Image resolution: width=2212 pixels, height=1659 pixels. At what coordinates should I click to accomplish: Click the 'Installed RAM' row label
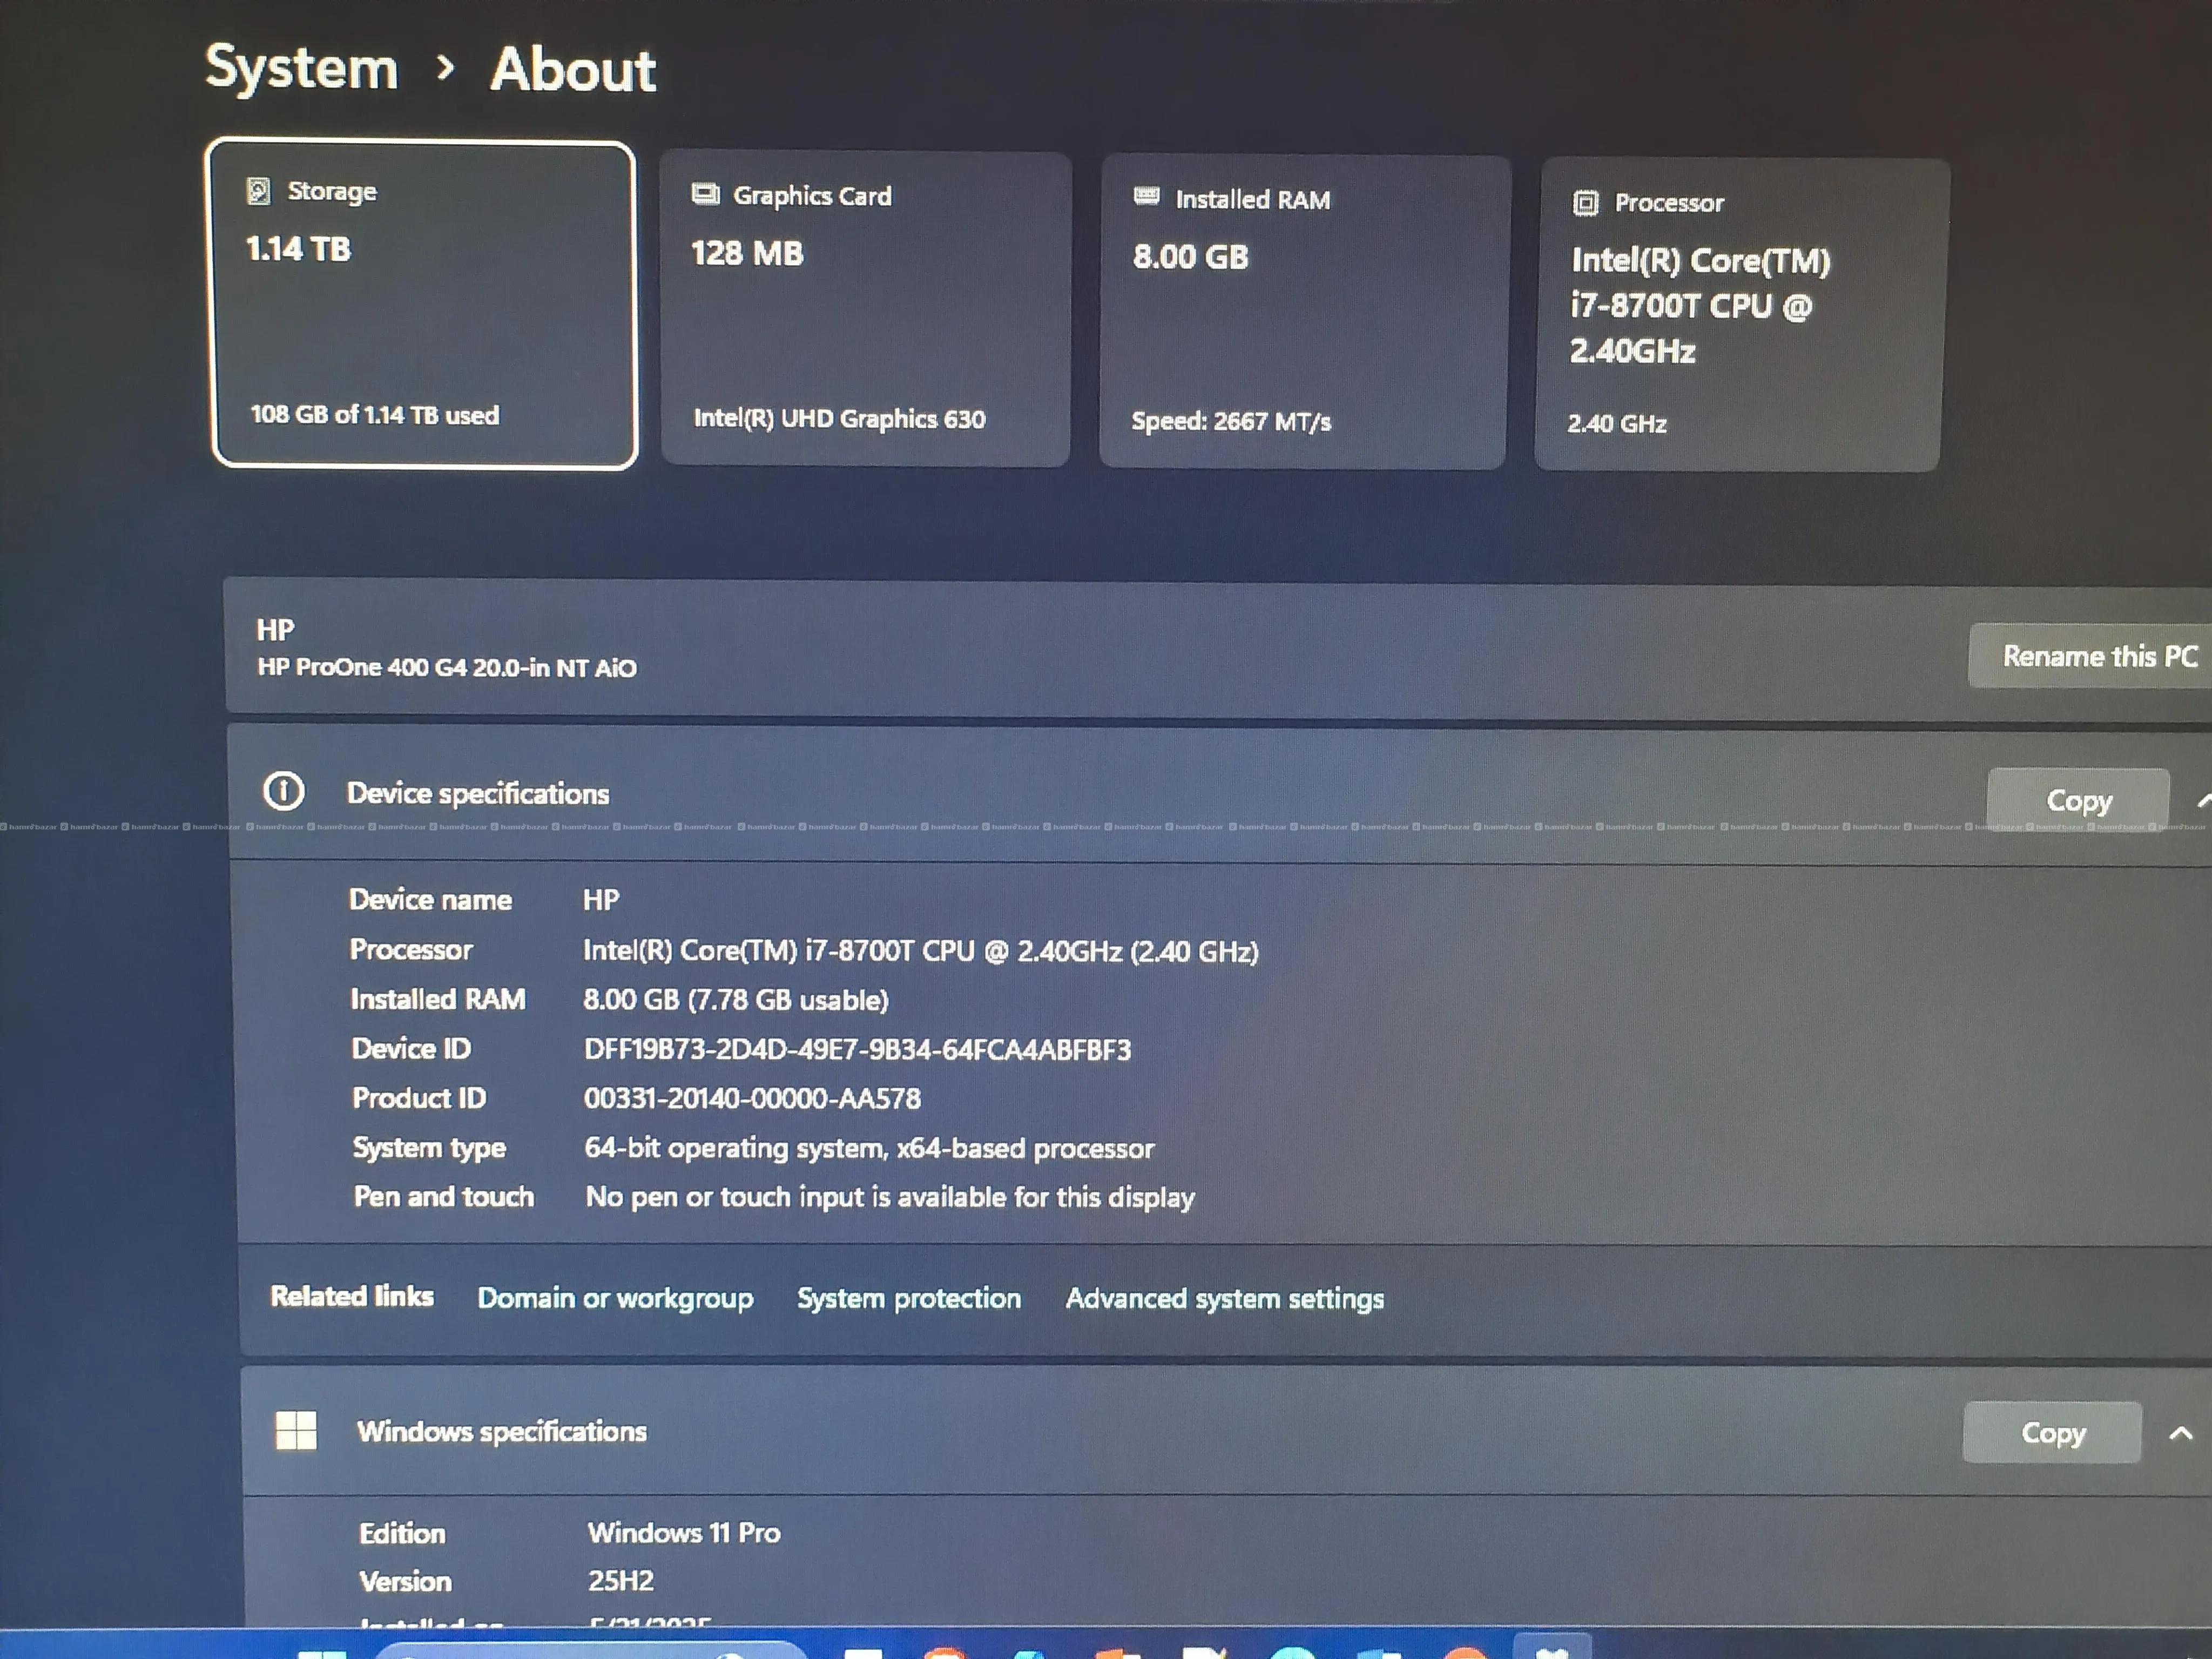pyautogui.click(x=438, y=999)
